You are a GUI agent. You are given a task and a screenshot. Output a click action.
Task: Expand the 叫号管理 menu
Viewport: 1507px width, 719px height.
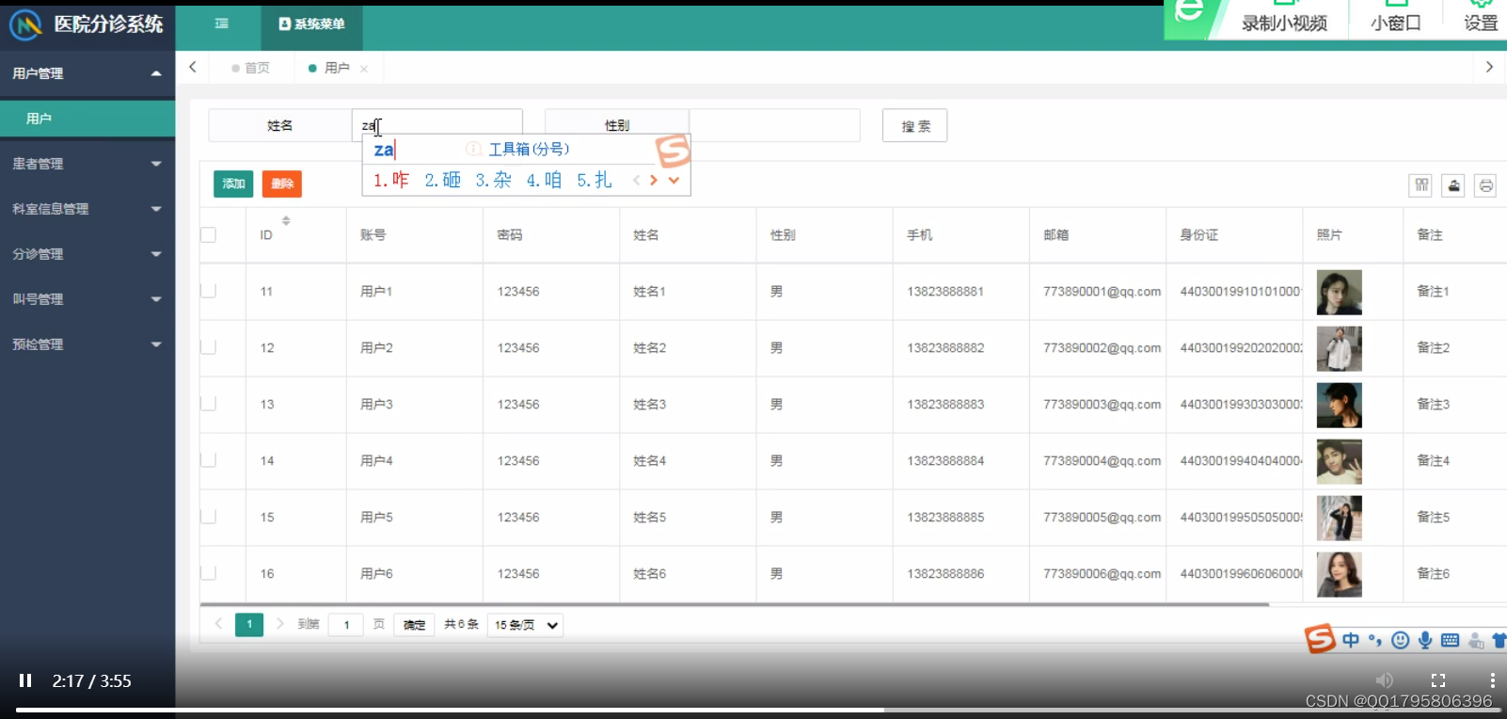point(87,299)
